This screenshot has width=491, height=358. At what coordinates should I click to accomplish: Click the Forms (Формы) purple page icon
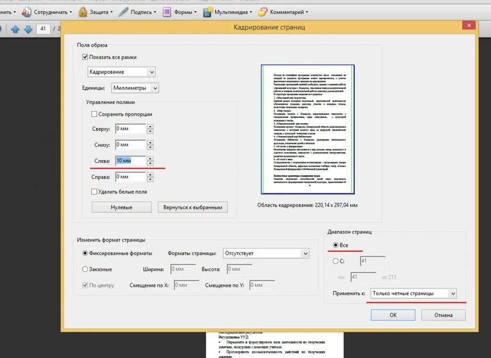click(x=166, y=12)
